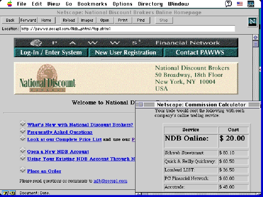Click New User Registration banner button
263x197 pixels.
[126, 53]
